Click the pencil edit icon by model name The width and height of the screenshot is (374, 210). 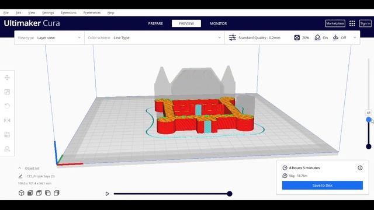pos(20,176)
